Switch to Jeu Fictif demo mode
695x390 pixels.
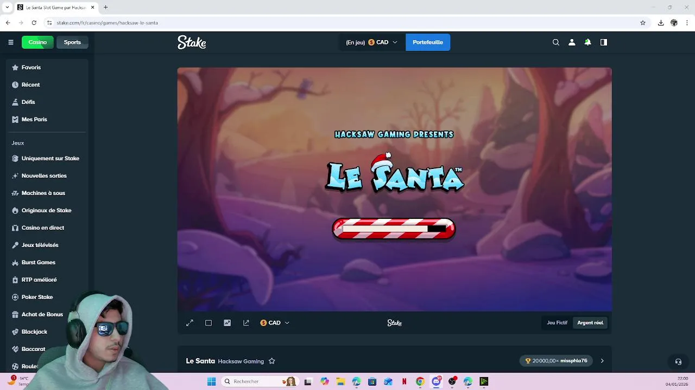point(557,323)
